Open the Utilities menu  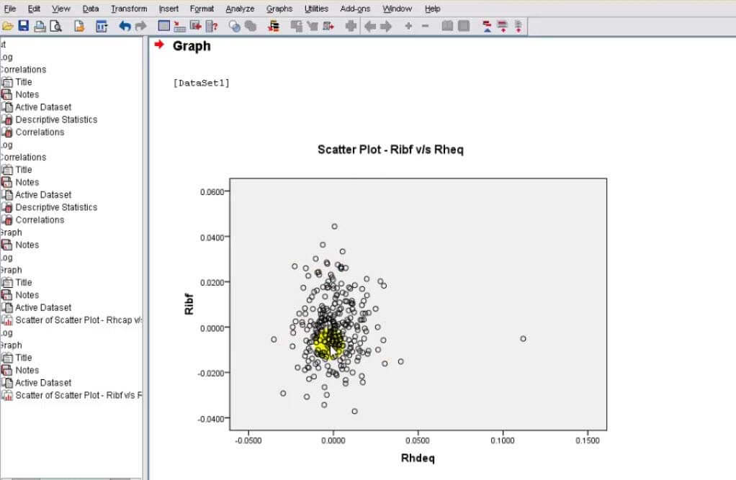[316, 9]
